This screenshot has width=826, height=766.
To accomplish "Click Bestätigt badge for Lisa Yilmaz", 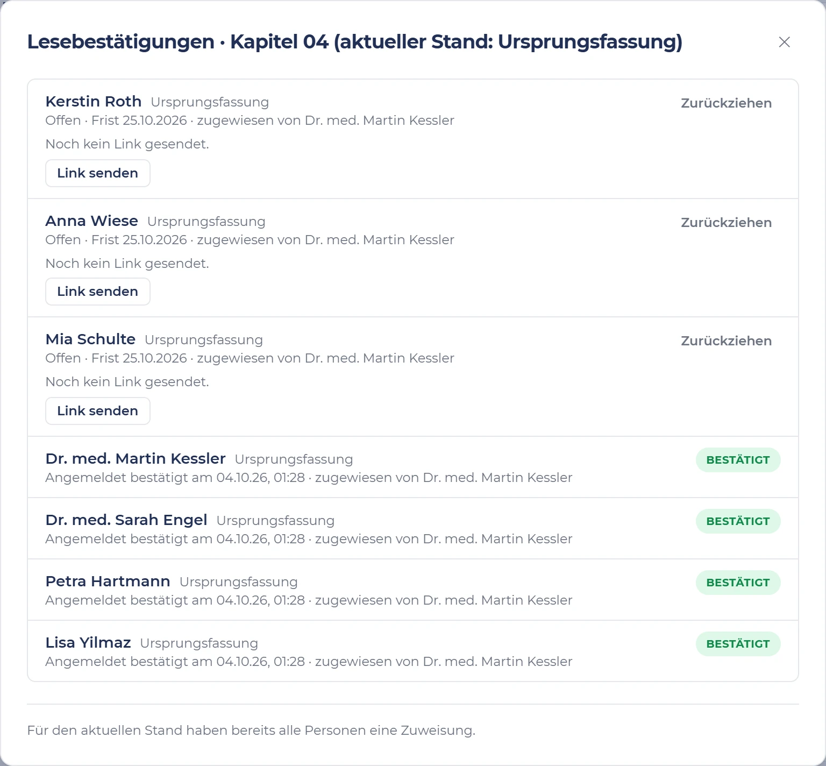I will pos(738,644).
